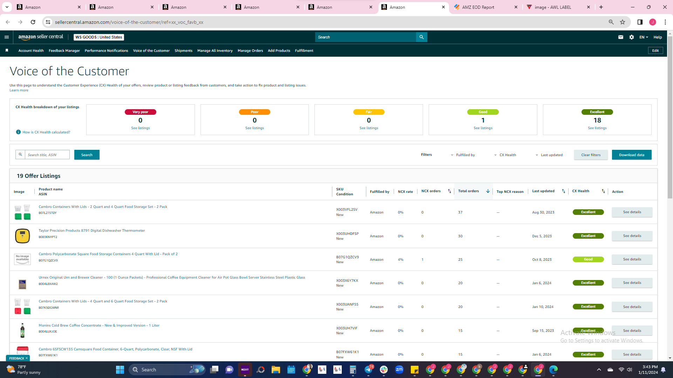The height and width of the screenshot is (378, 673).
Task: Sort by Total orders descending arrow
Action: [488, 191]
